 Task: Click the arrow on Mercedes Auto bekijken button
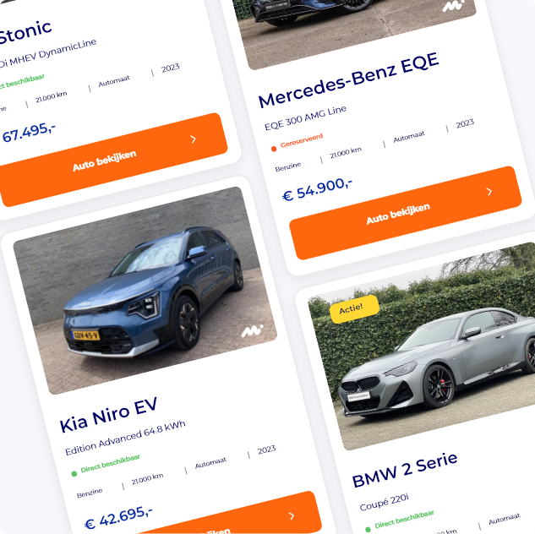tap(489, 192)
